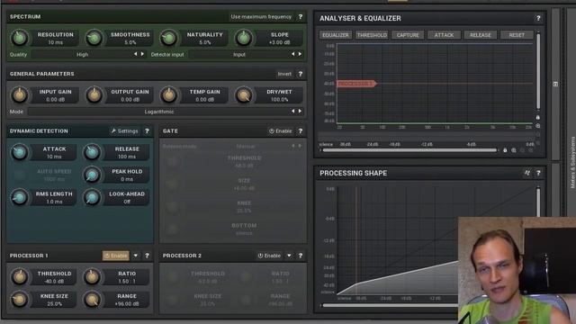Switch to the Attack tab in analyser
The width and height of the screenshot is (576, 324).
(444, 35)
